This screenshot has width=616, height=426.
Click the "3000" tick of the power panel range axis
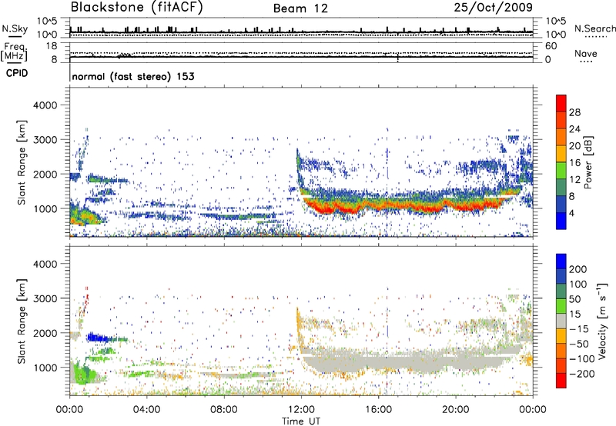(x=45, y=140)
